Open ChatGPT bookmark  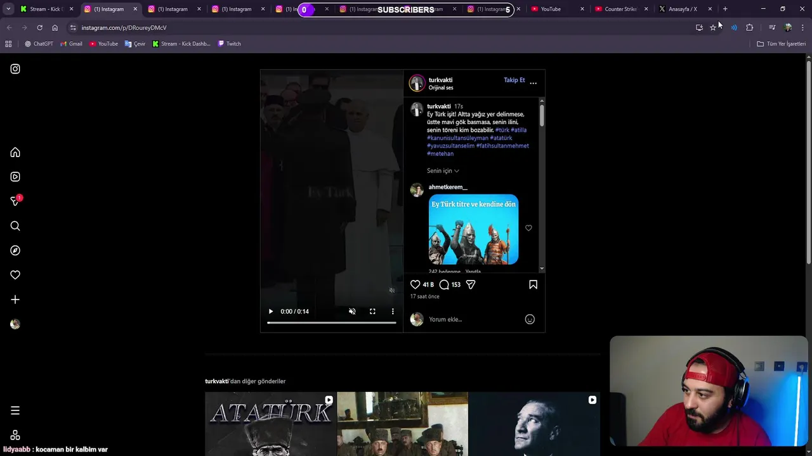pos(39,44)
